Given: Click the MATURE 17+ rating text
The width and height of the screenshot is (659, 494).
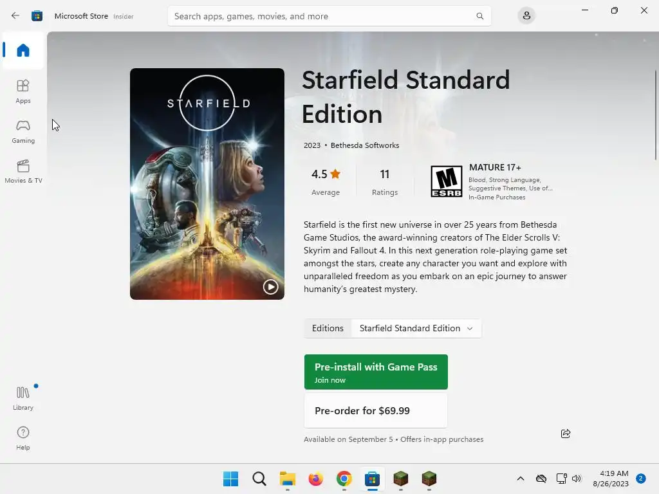Looking at the screenshot, I should tap(495, 168).
